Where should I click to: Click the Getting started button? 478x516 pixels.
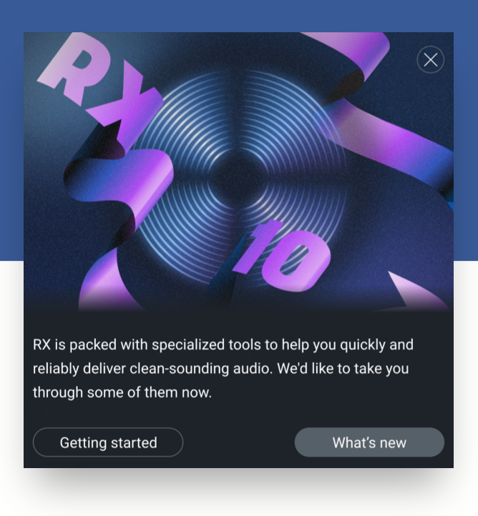click(108, 442)
